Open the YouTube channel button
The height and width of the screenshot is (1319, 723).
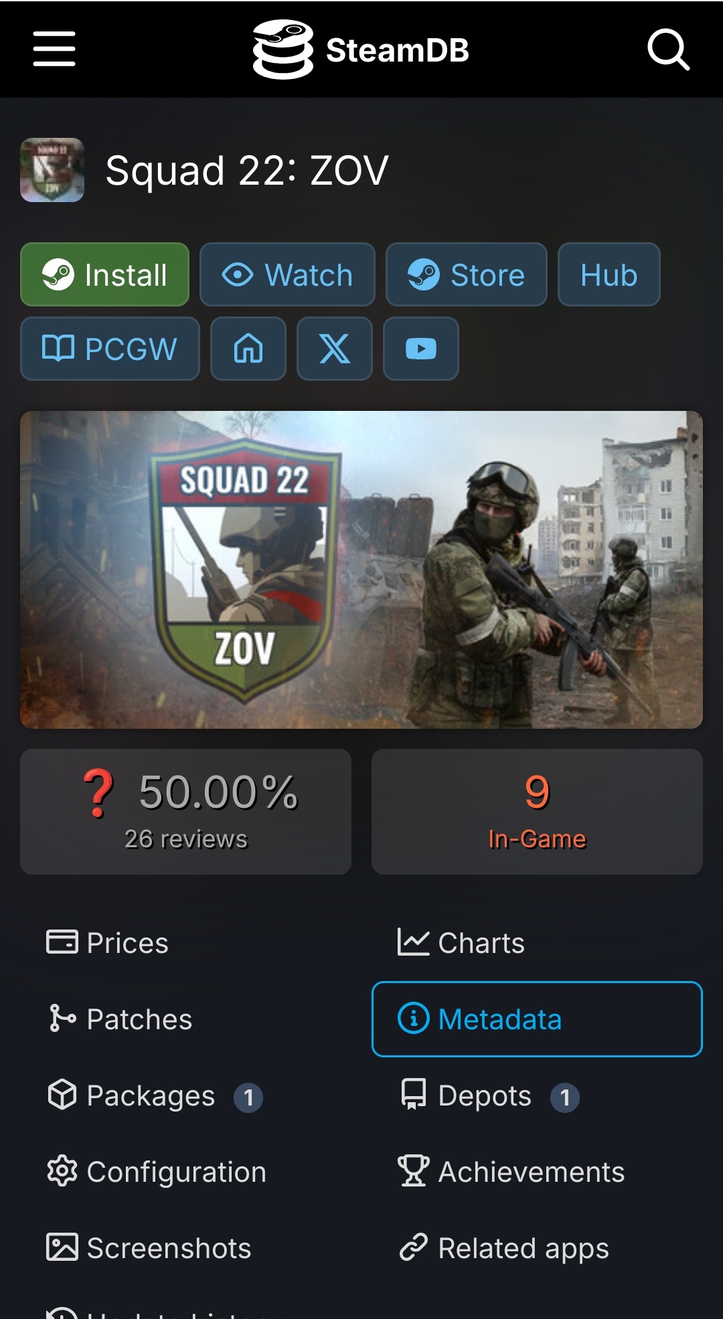[x=421, y=349]
